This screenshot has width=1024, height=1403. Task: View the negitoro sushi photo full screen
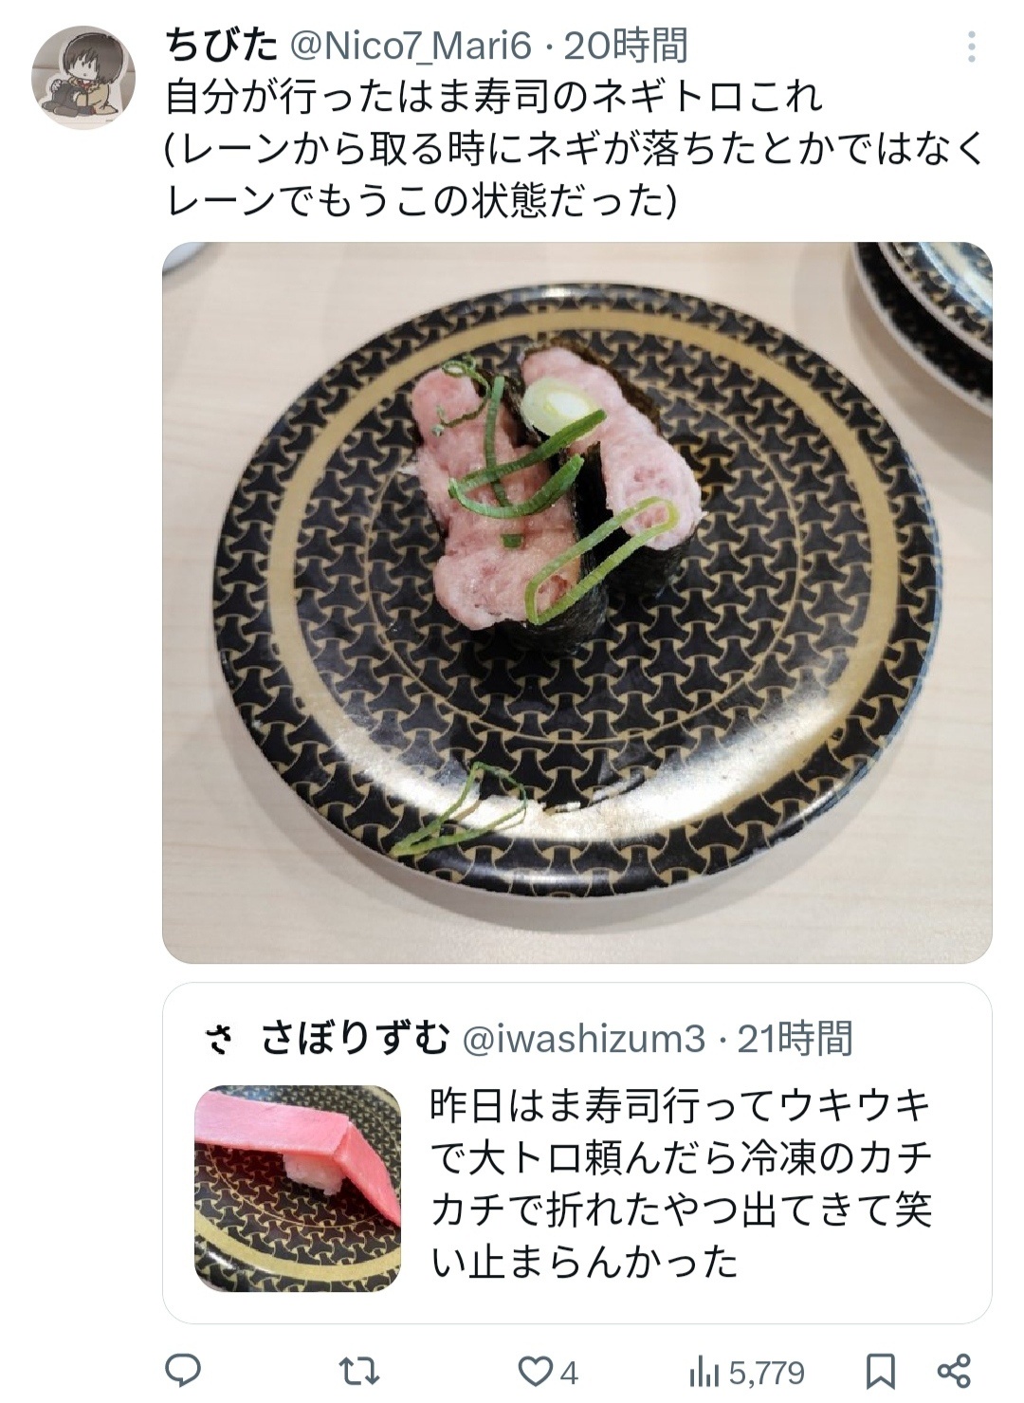(x=576, y=602)
